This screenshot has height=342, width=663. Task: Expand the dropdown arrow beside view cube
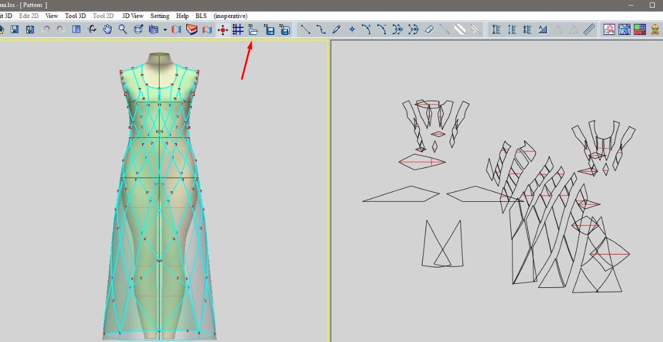point(165,30)
